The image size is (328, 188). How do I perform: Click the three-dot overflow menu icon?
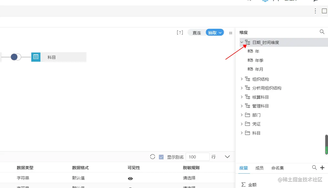(x=315, y=11)
